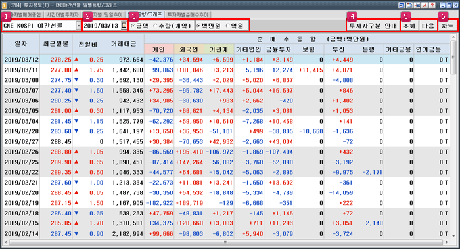Switch to the 투자자별순매수추이 tab

pyautogui.click(x=188, y=14)
